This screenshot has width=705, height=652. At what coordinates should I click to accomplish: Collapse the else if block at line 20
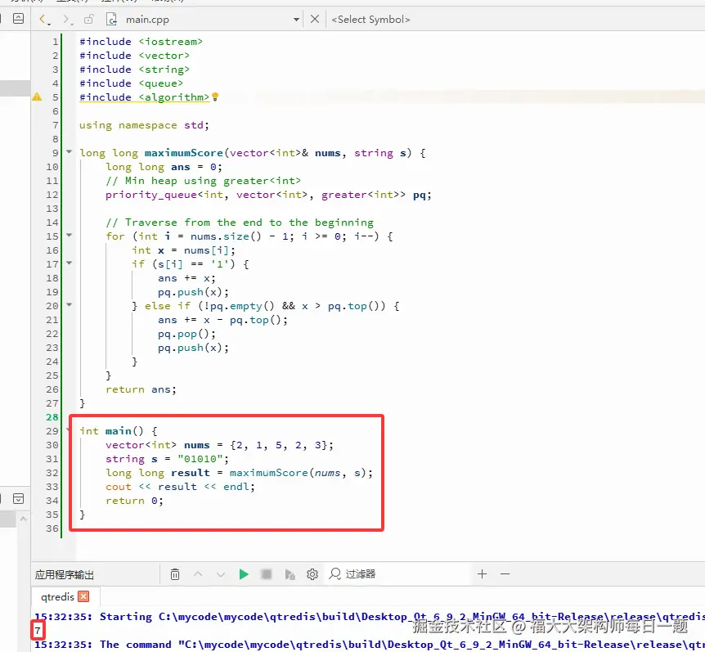[x=70, y=305]
